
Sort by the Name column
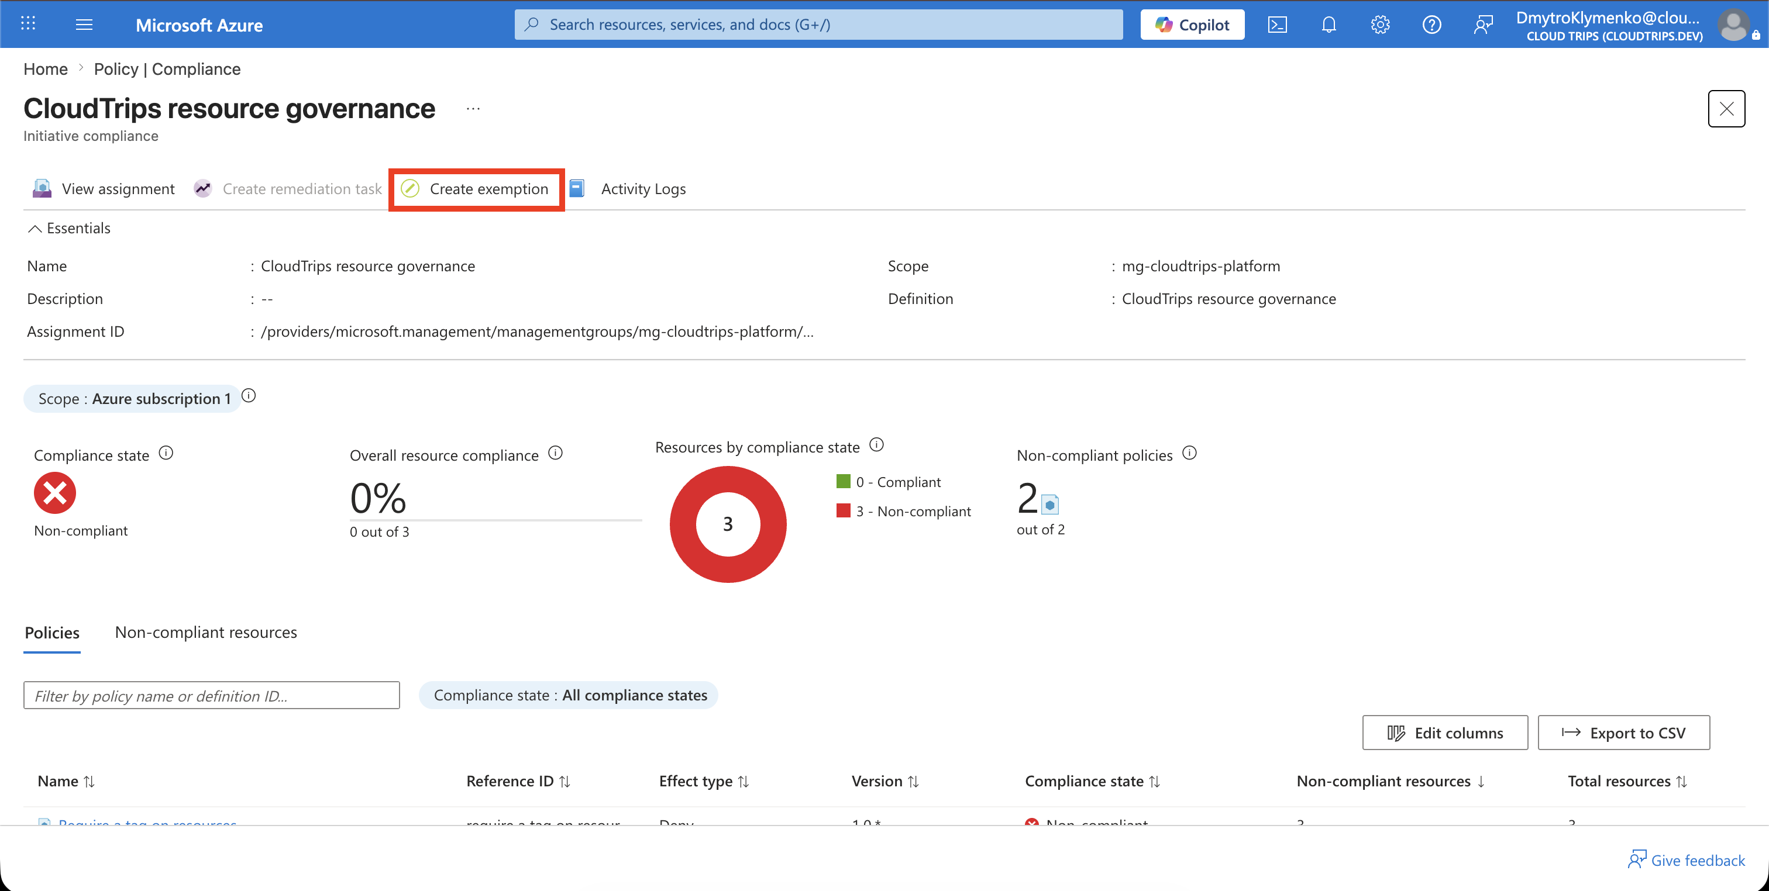[66, 781]
